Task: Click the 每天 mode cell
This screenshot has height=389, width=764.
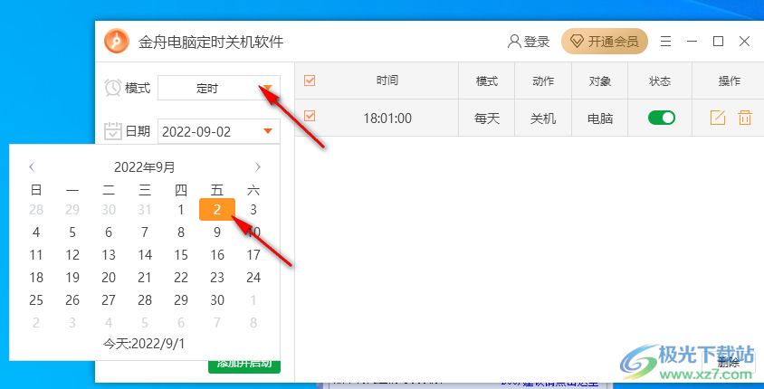Action: point(487,118)
